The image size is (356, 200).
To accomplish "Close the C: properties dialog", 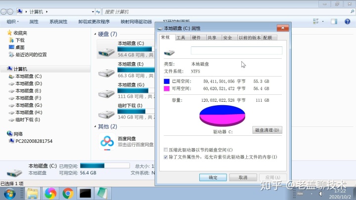I will click(283, 28).
